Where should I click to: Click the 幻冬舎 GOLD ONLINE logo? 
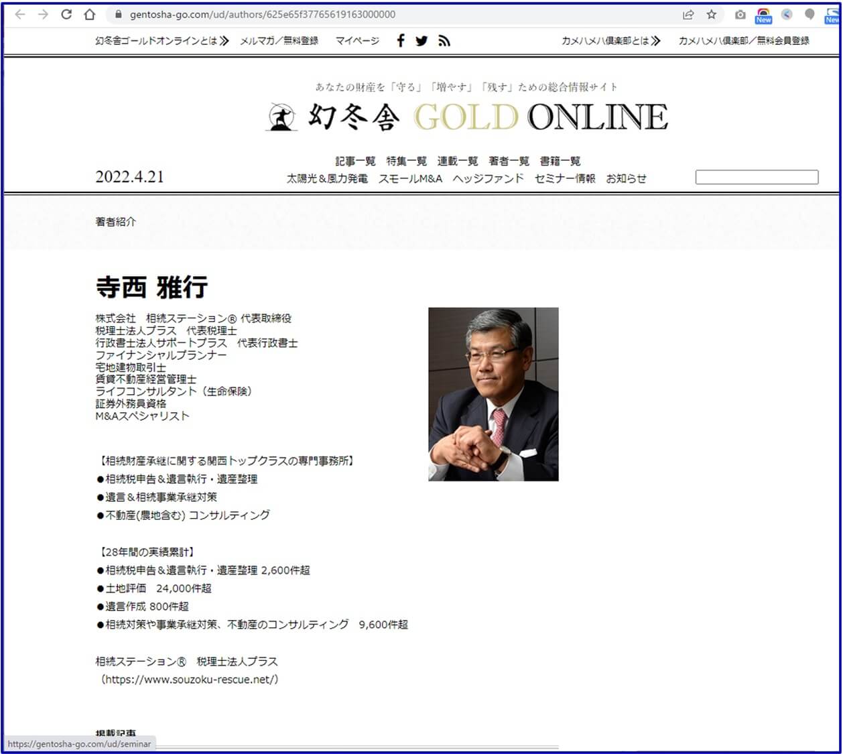click(x=467, y=117)
